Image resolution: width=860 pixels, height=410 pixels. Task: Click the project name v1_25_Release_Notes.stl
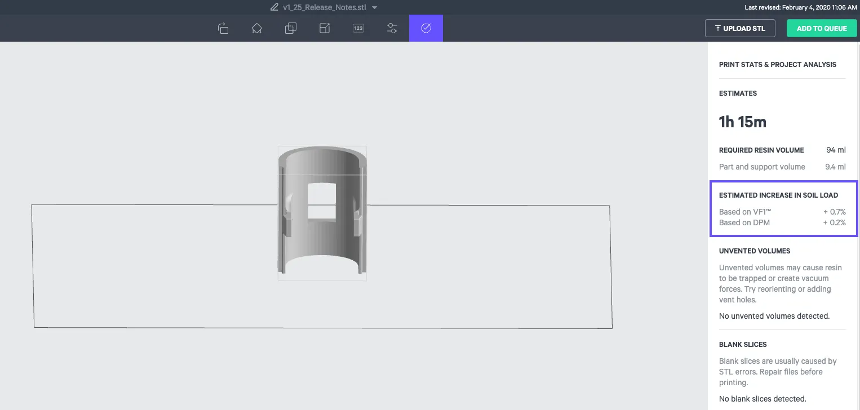[325, 7]
